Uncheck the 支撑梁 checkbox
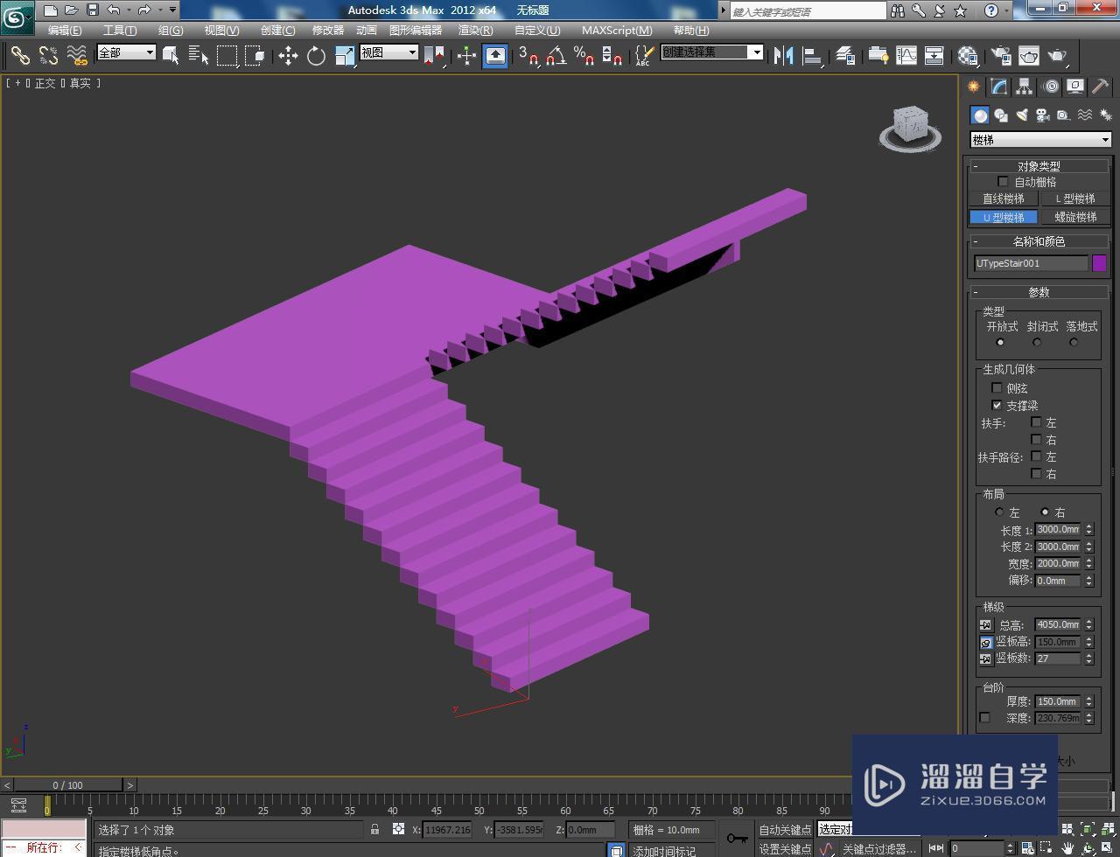 coord(997,405)
